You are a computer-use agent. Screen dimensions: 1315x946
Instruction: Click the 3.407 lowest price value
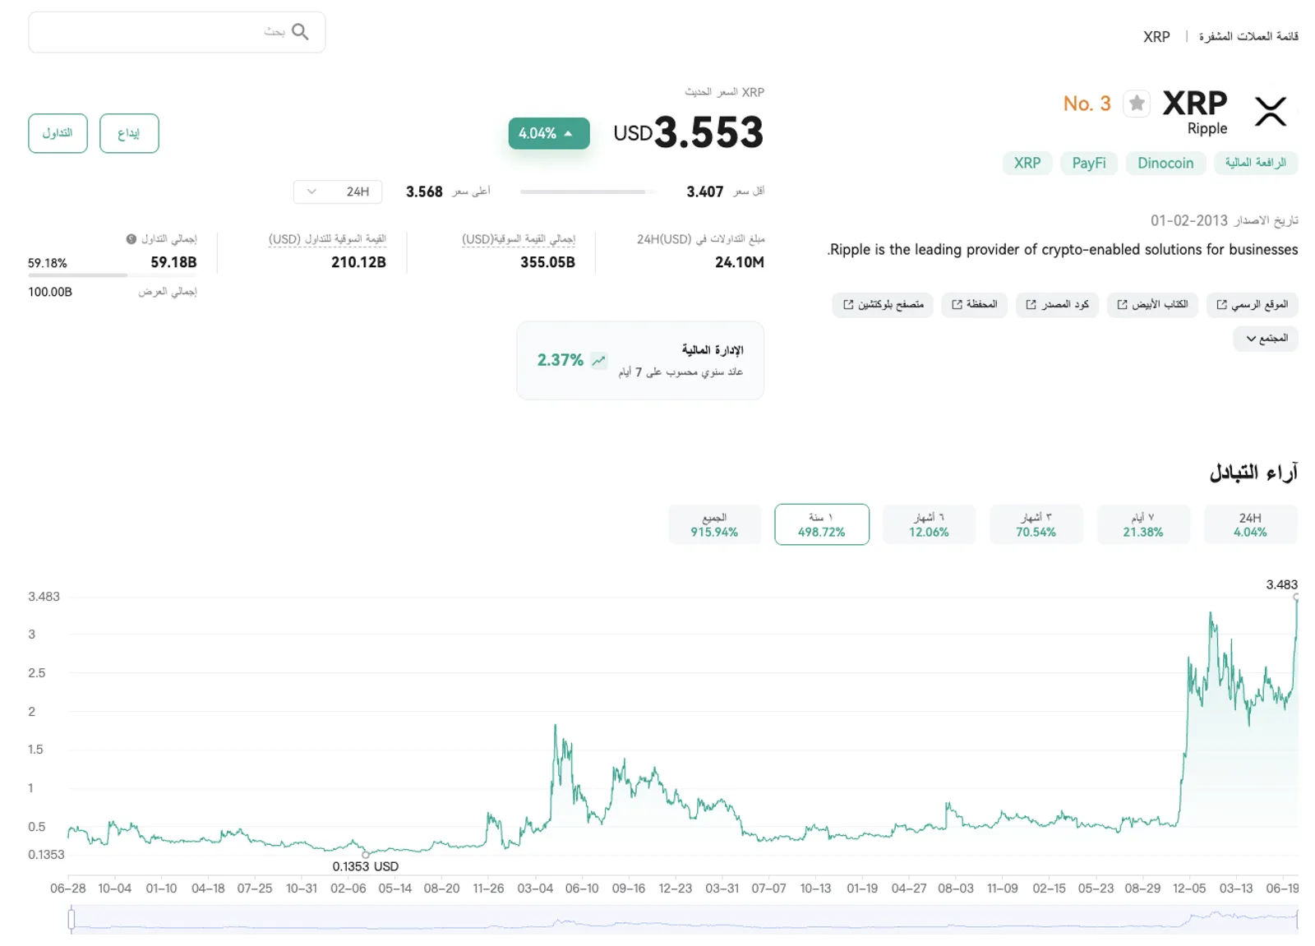[705, 192]
